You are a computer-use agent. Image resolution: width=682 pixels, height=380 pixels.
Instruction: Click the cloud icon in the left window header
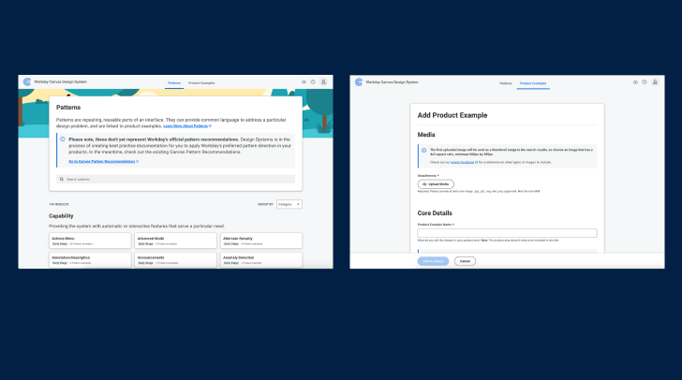[304, 82]
